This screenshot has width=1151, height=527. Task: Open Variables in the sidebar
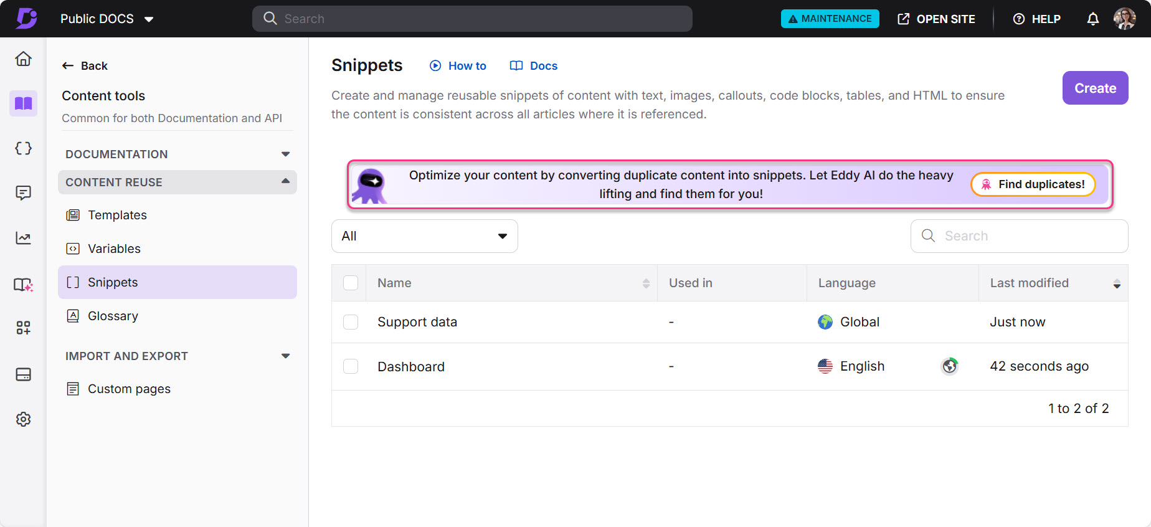click(x=178, y=249)
